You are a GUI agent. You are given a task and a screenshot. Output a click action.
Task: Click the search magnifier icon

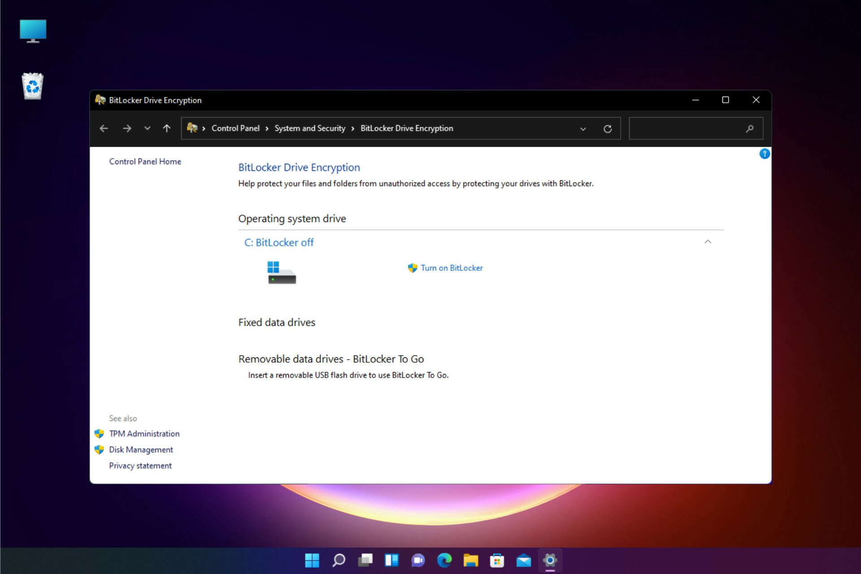[749, 129]
